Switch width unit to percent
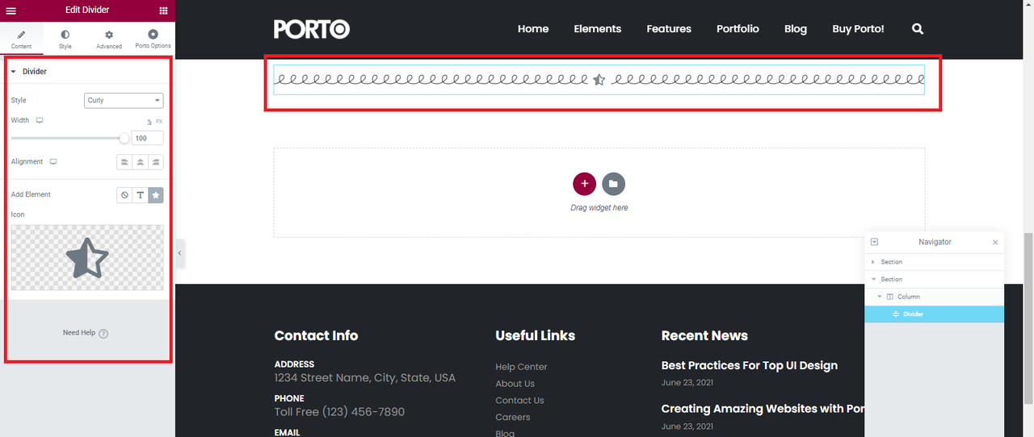The width and height of the screenshot is (1034, 437). click(x=149, y=122)
